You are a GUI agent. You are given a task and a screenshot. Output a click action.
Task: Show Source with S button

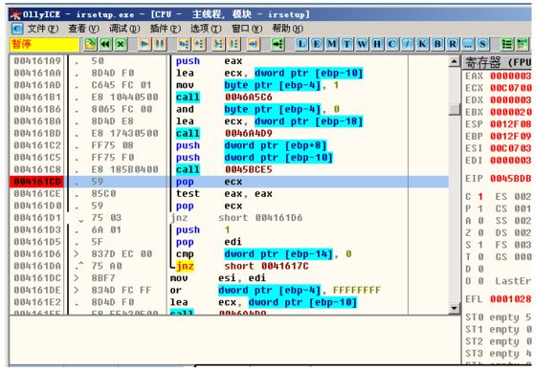483,44
